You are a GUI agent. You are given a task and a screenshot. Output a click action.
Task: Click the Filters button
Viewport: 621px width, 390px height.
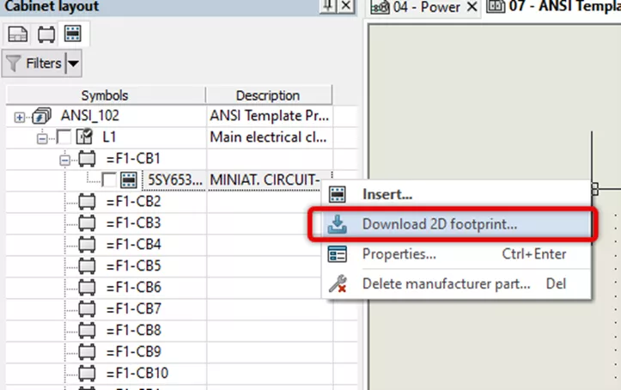[33, 64]
